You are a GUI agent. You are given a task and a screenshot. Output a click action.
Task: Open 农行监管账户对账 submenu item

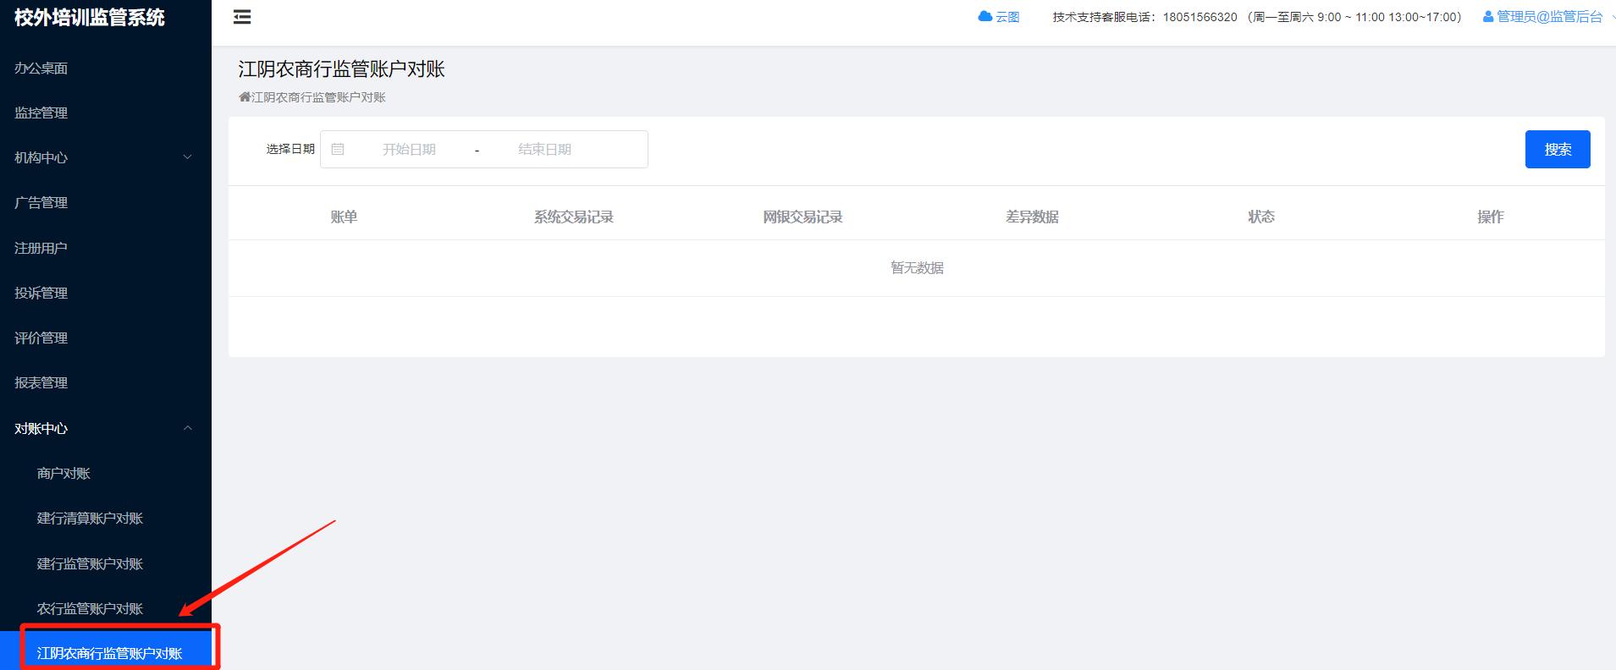[90, 609]
